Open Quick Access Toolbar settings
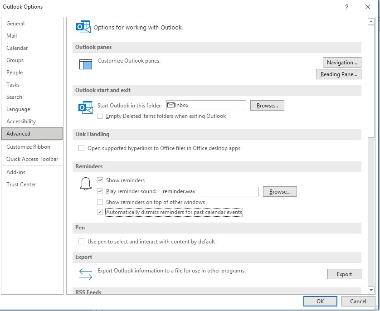The width and height of the screenshot is (380, 311). (32, 159)
